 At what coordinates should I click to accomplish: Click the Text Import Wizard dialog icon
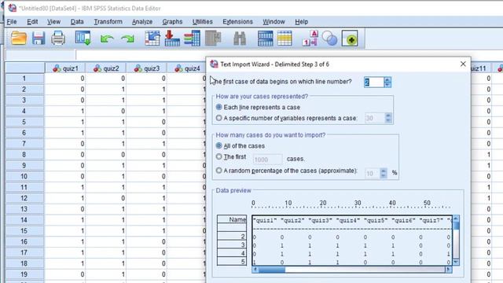click(x=214, y=64)
